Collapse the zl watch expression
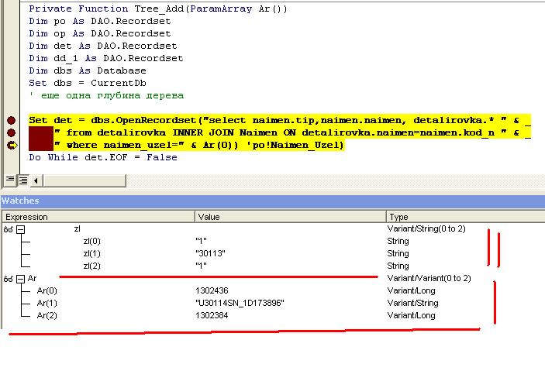545x388 pixels. [x=21, y=229]
